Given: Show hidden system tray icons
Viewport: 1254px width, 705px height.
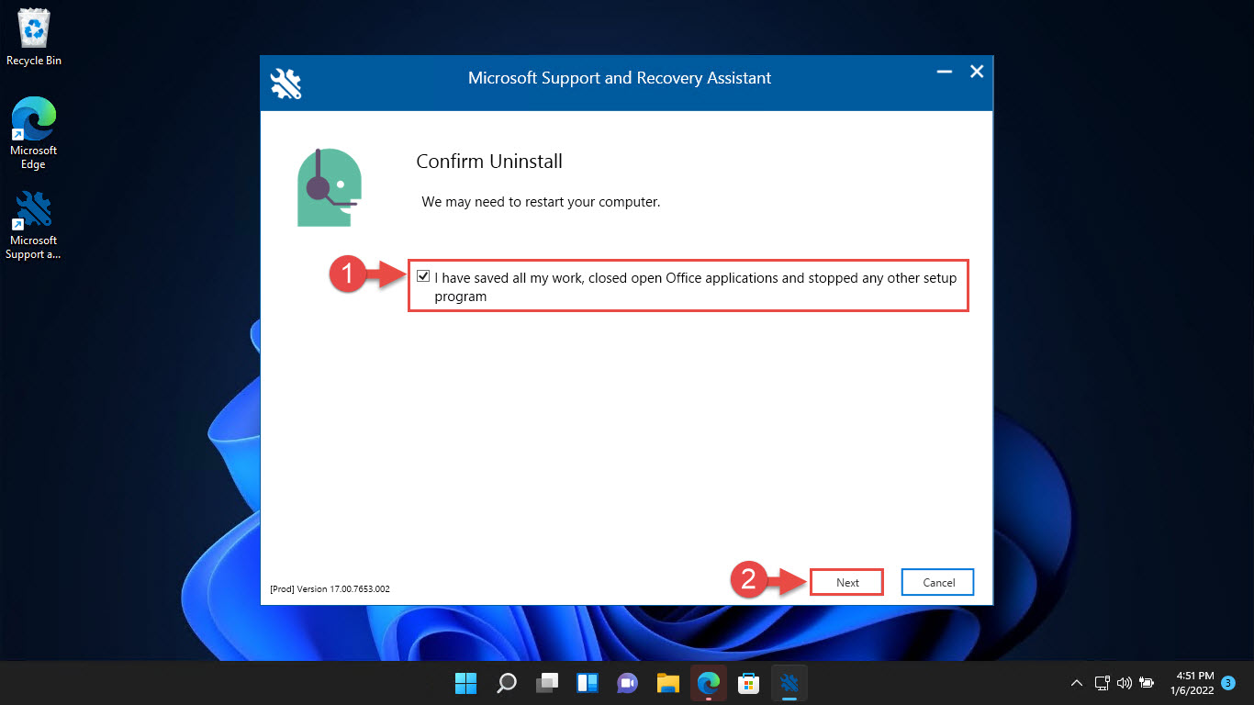Looking at the screenshot, I should coord(1077,683).
